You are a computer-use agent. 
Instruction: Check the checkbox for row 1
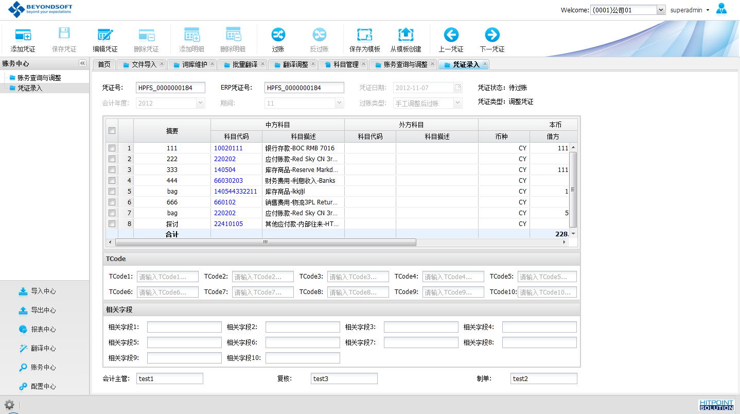112,148
